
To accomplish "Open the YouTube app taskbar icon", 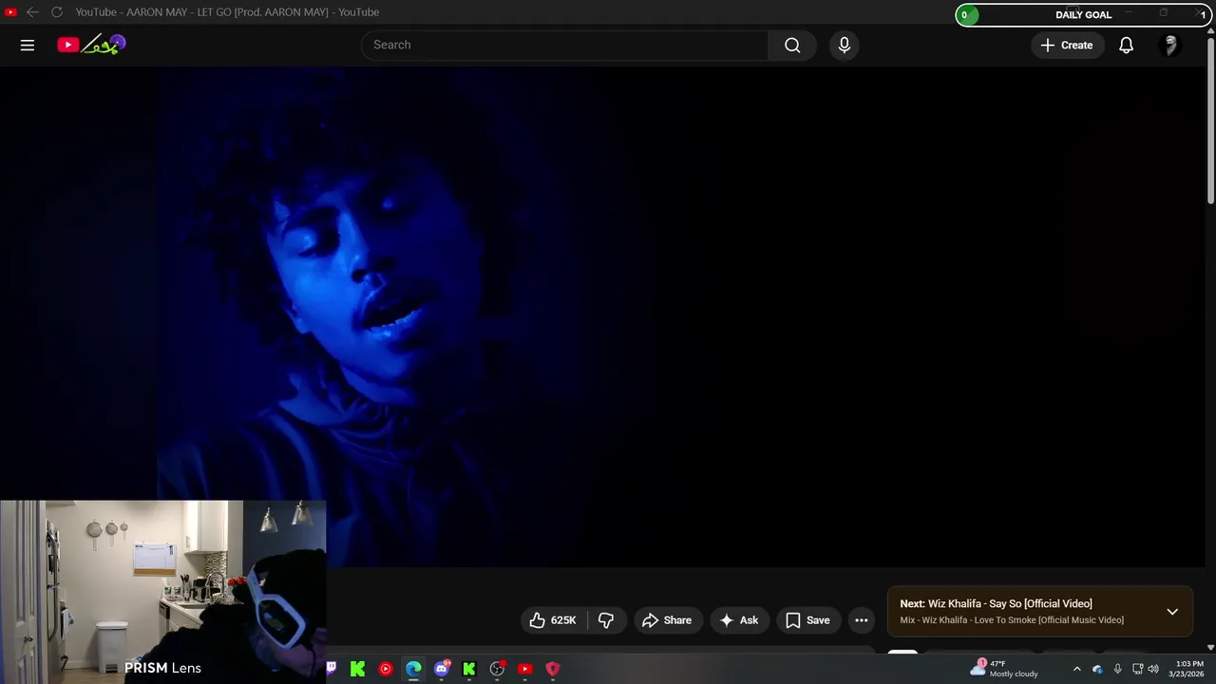I will (524, 669).
